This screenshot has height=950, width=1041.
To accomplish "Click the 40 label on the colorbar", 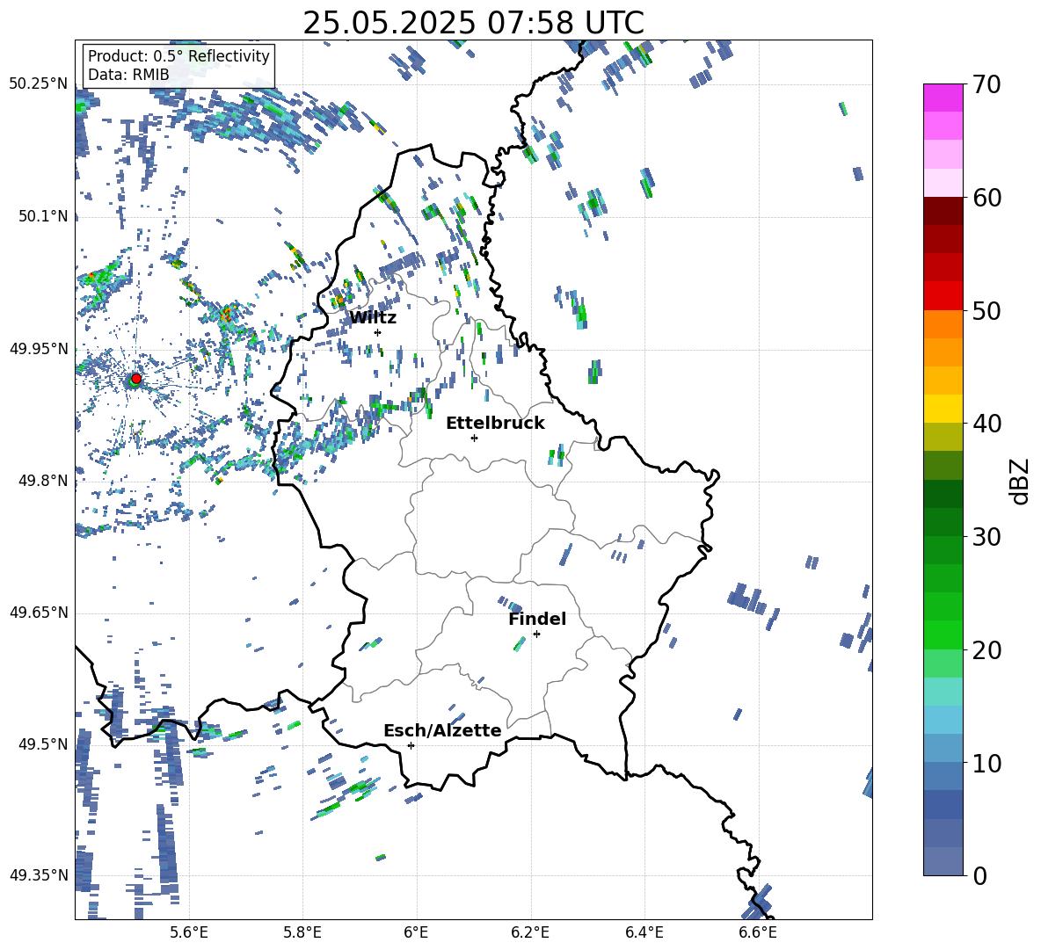I will pyautogui.click(x=986, y=424).
